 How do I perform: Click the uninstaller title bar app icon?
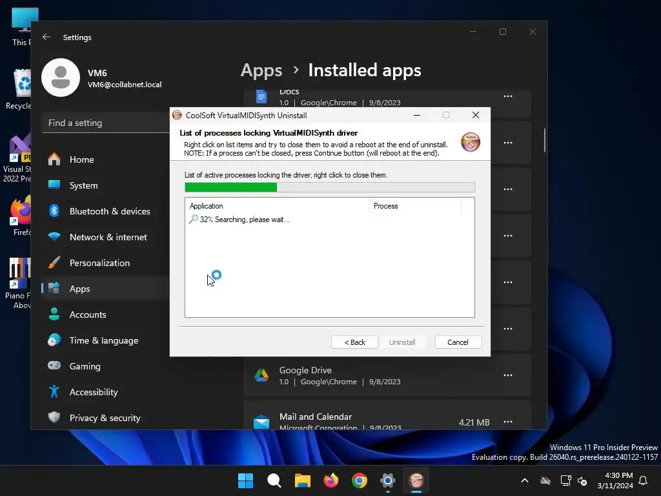pyautogui.click(x=177, y=115)
